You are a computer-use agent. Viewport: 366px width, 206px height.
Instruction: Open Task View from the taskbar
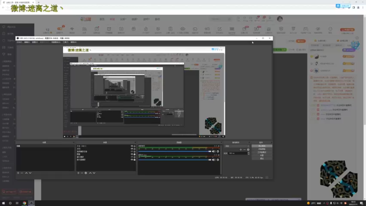tap(17, 203)
